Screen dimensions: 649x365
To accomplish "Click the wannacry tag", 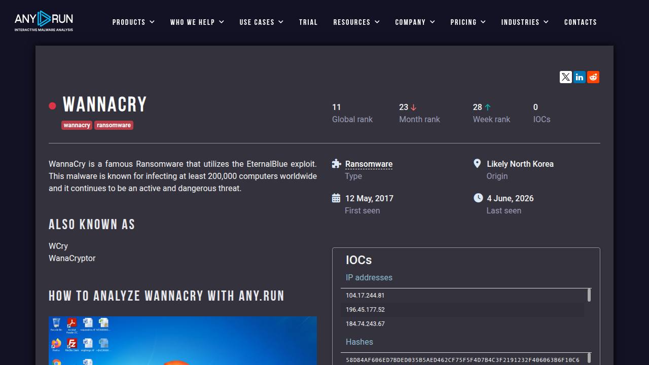I will 77,125.
